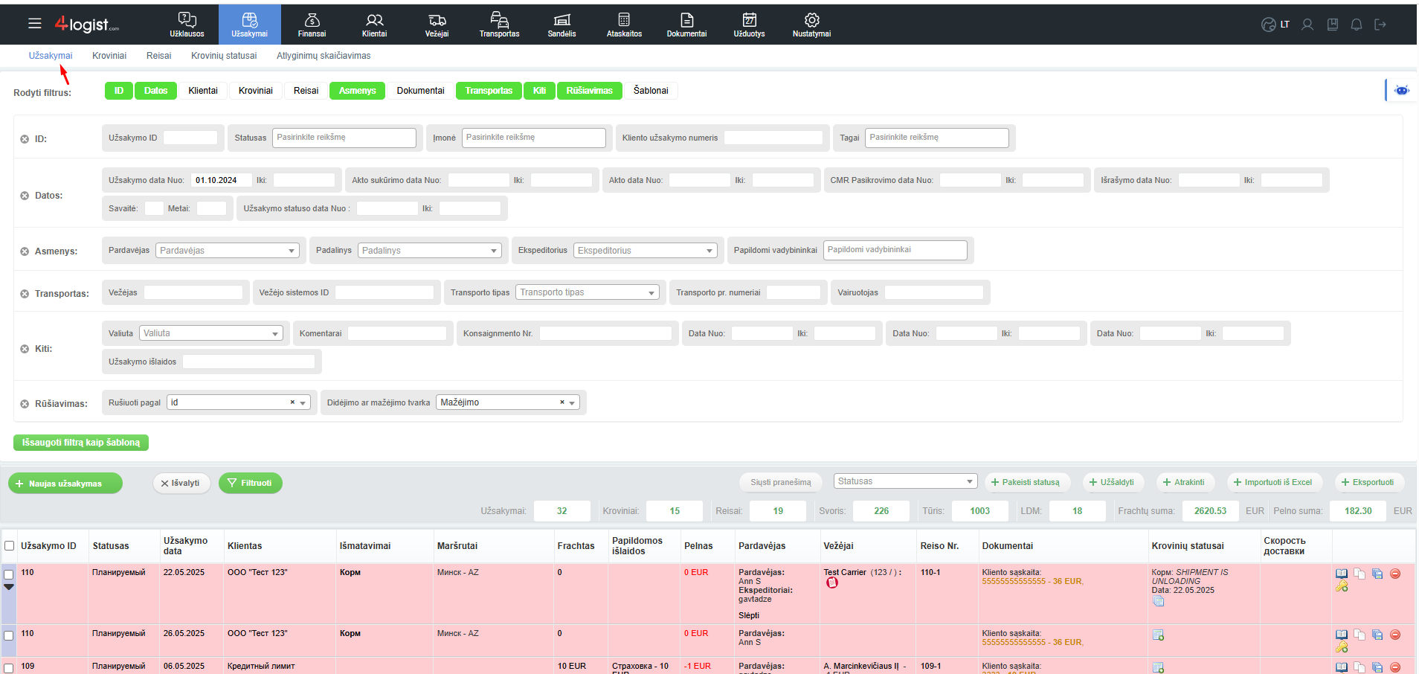Enable the Šablonai filter
Screen dimensions: 1419x674
pyautogui.click(x=651, y=91)
